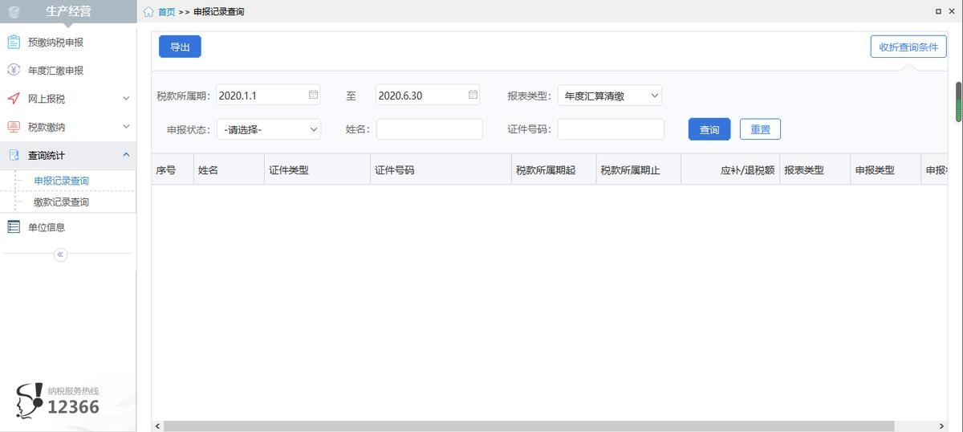Click the horizontal scrollbar left arrow
Viewport: 963px width, 432px height.
coord(156,426)
